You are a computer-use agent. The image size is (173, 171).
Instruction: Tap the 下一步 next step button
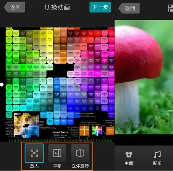point(100,7)
